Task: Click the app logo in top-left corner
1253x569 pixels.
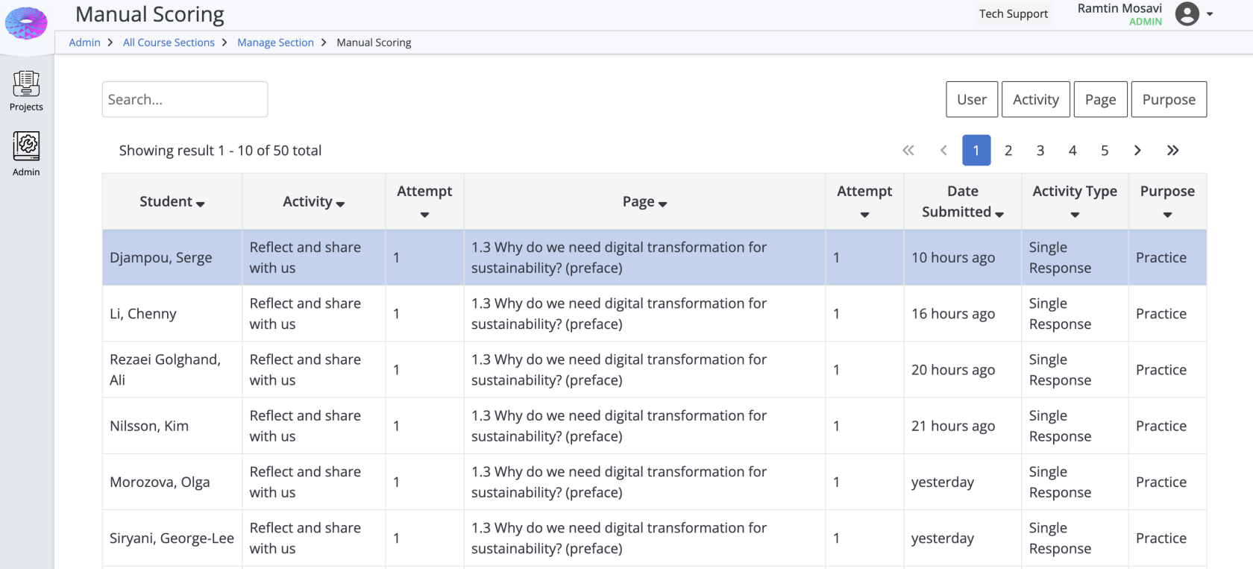Action: pyautogui.click(x=26, y=23)
